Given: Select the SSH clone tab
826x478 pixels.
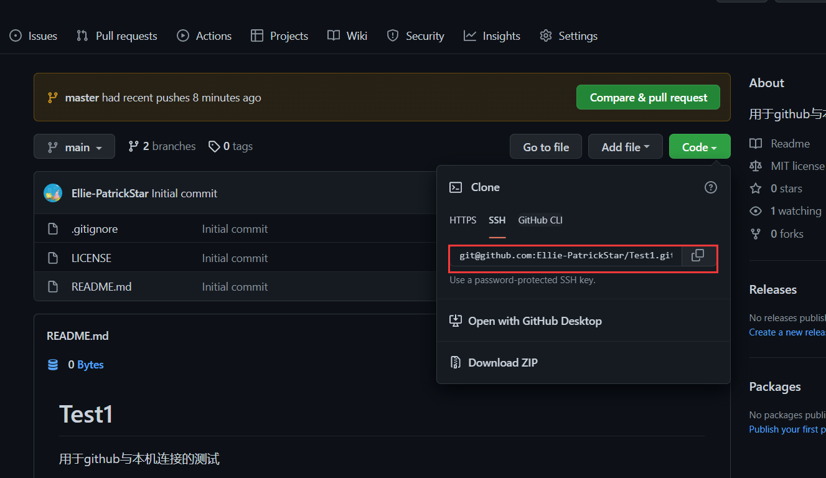Looking at the screenshot, I should [497, 220].
